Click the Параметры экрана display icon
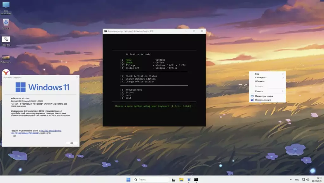The image size is (324, 183). click(252, 96)
